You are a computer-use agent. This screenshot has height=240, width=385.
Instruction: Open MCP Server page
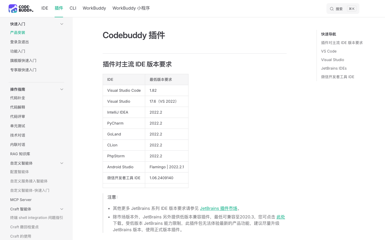(21, 200)
